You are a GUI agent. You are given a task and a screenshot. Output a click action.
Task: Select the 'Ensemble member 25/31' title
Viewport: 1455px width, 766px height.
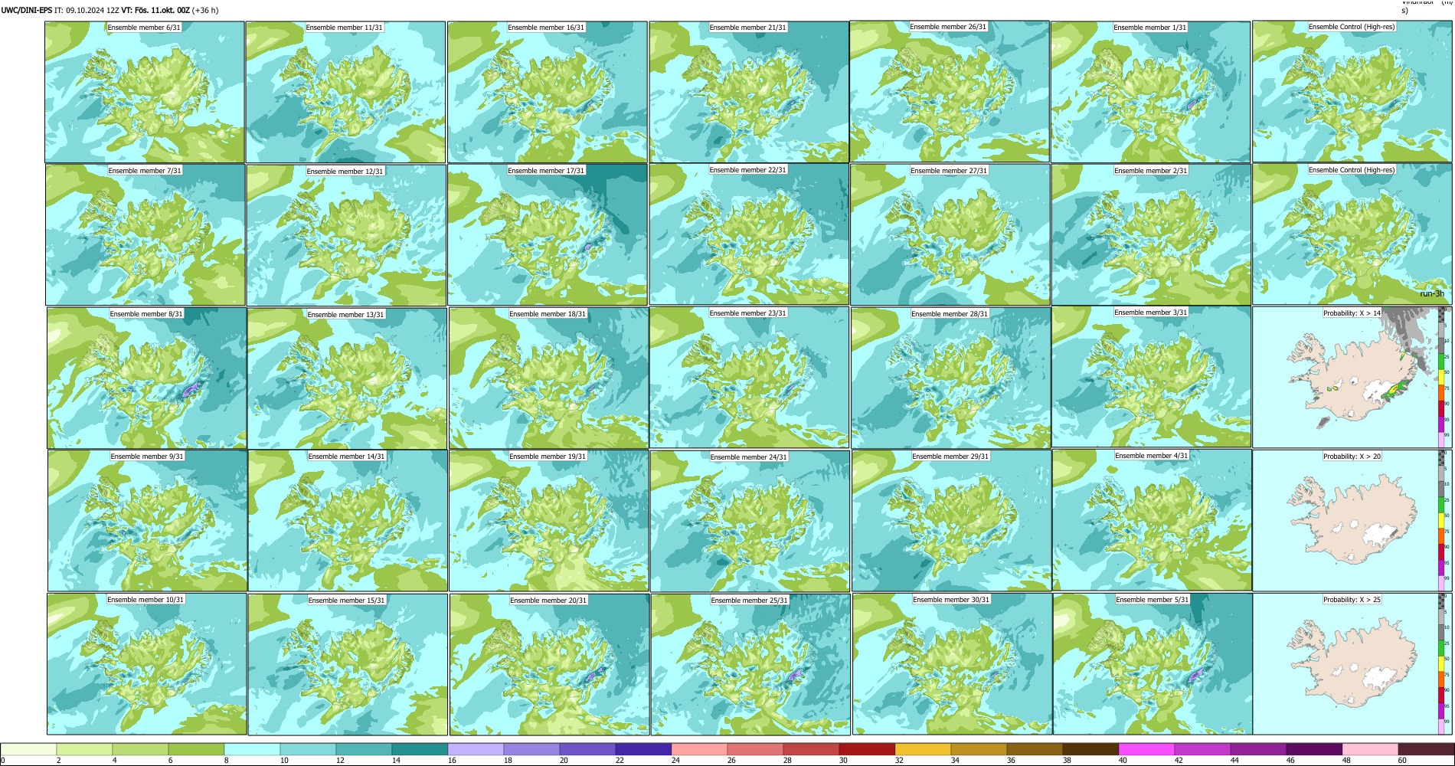(749, 601)
